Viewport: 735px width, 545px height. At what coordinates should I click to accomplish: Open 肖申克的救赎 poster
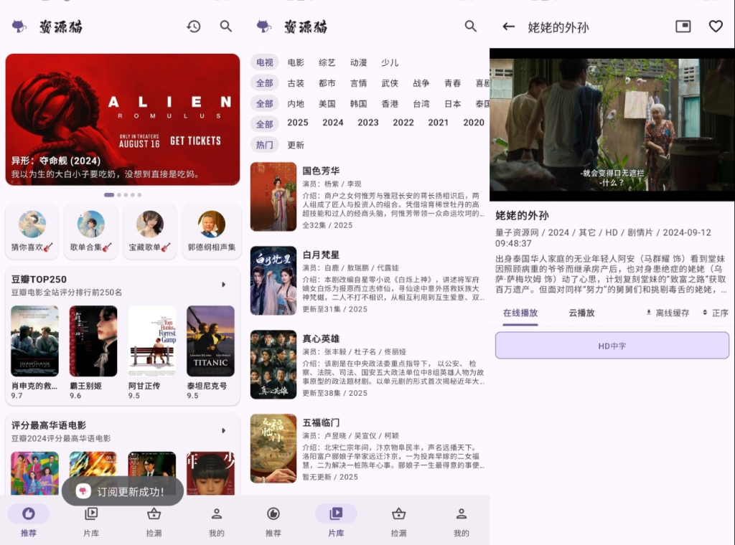(x=34, y=341)
